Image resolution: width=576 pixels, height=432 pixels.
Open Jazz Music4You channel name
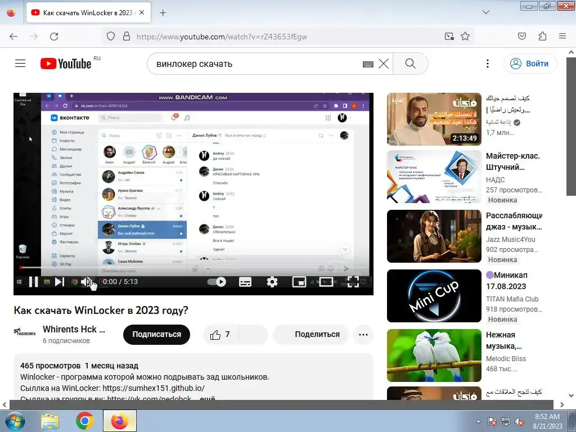tap(511, 240)
